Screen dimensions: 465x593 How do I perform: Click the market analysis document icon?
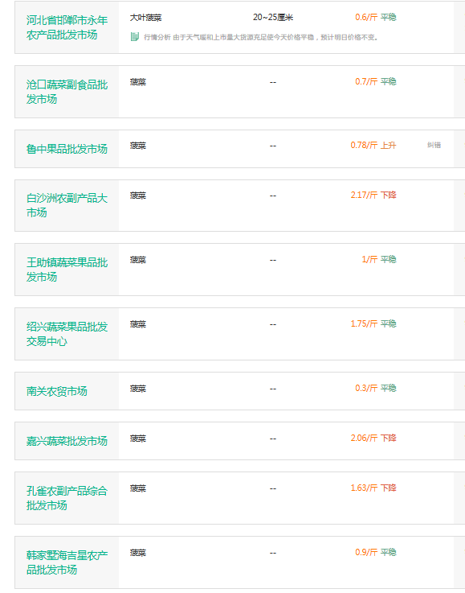135,37
